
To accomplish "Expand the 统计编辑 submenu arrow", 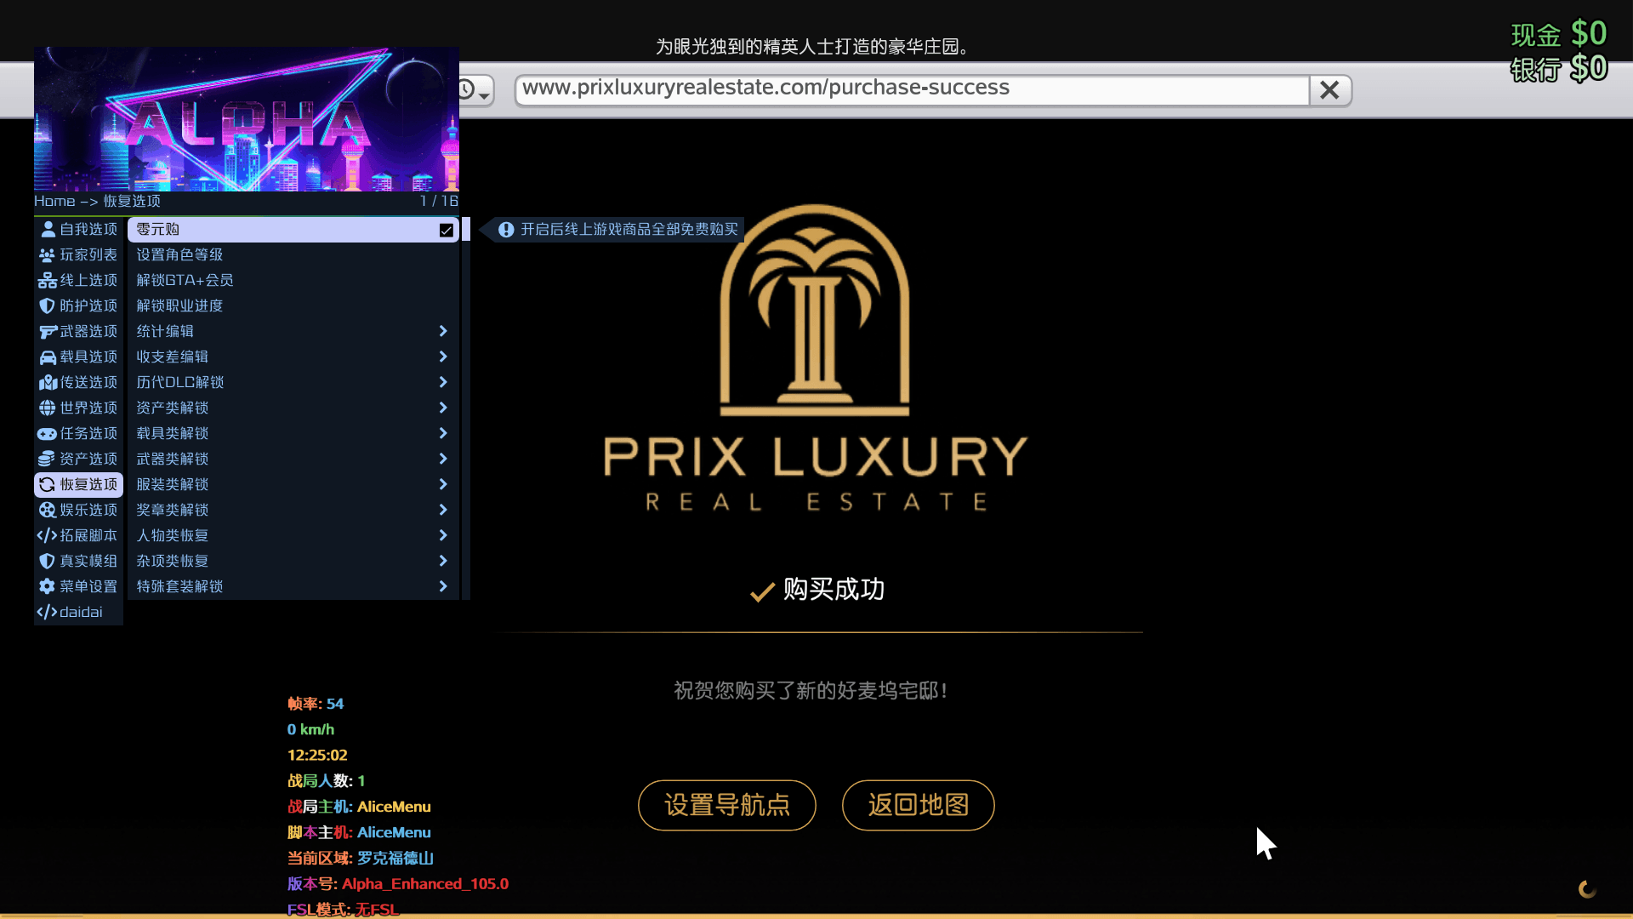I will [443, 331].
